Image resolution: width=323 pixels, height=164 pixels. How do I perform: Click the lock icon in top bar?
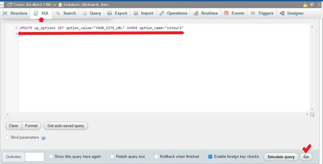point(305,5)
